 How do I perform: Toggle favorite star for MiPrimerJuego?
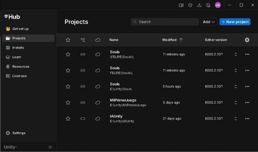pos(68,103)
